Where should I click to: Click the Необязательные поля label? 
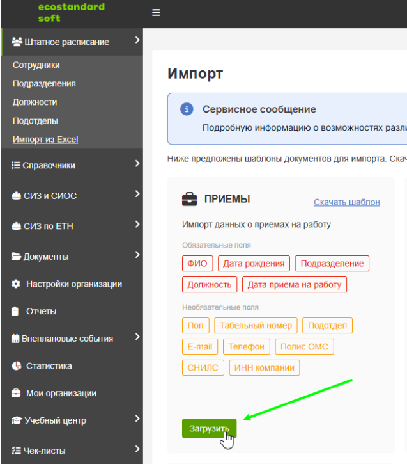220,307
